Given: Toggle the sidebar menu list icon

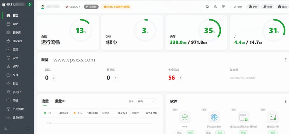Looking at the screenshot, I should pos(29,129).
